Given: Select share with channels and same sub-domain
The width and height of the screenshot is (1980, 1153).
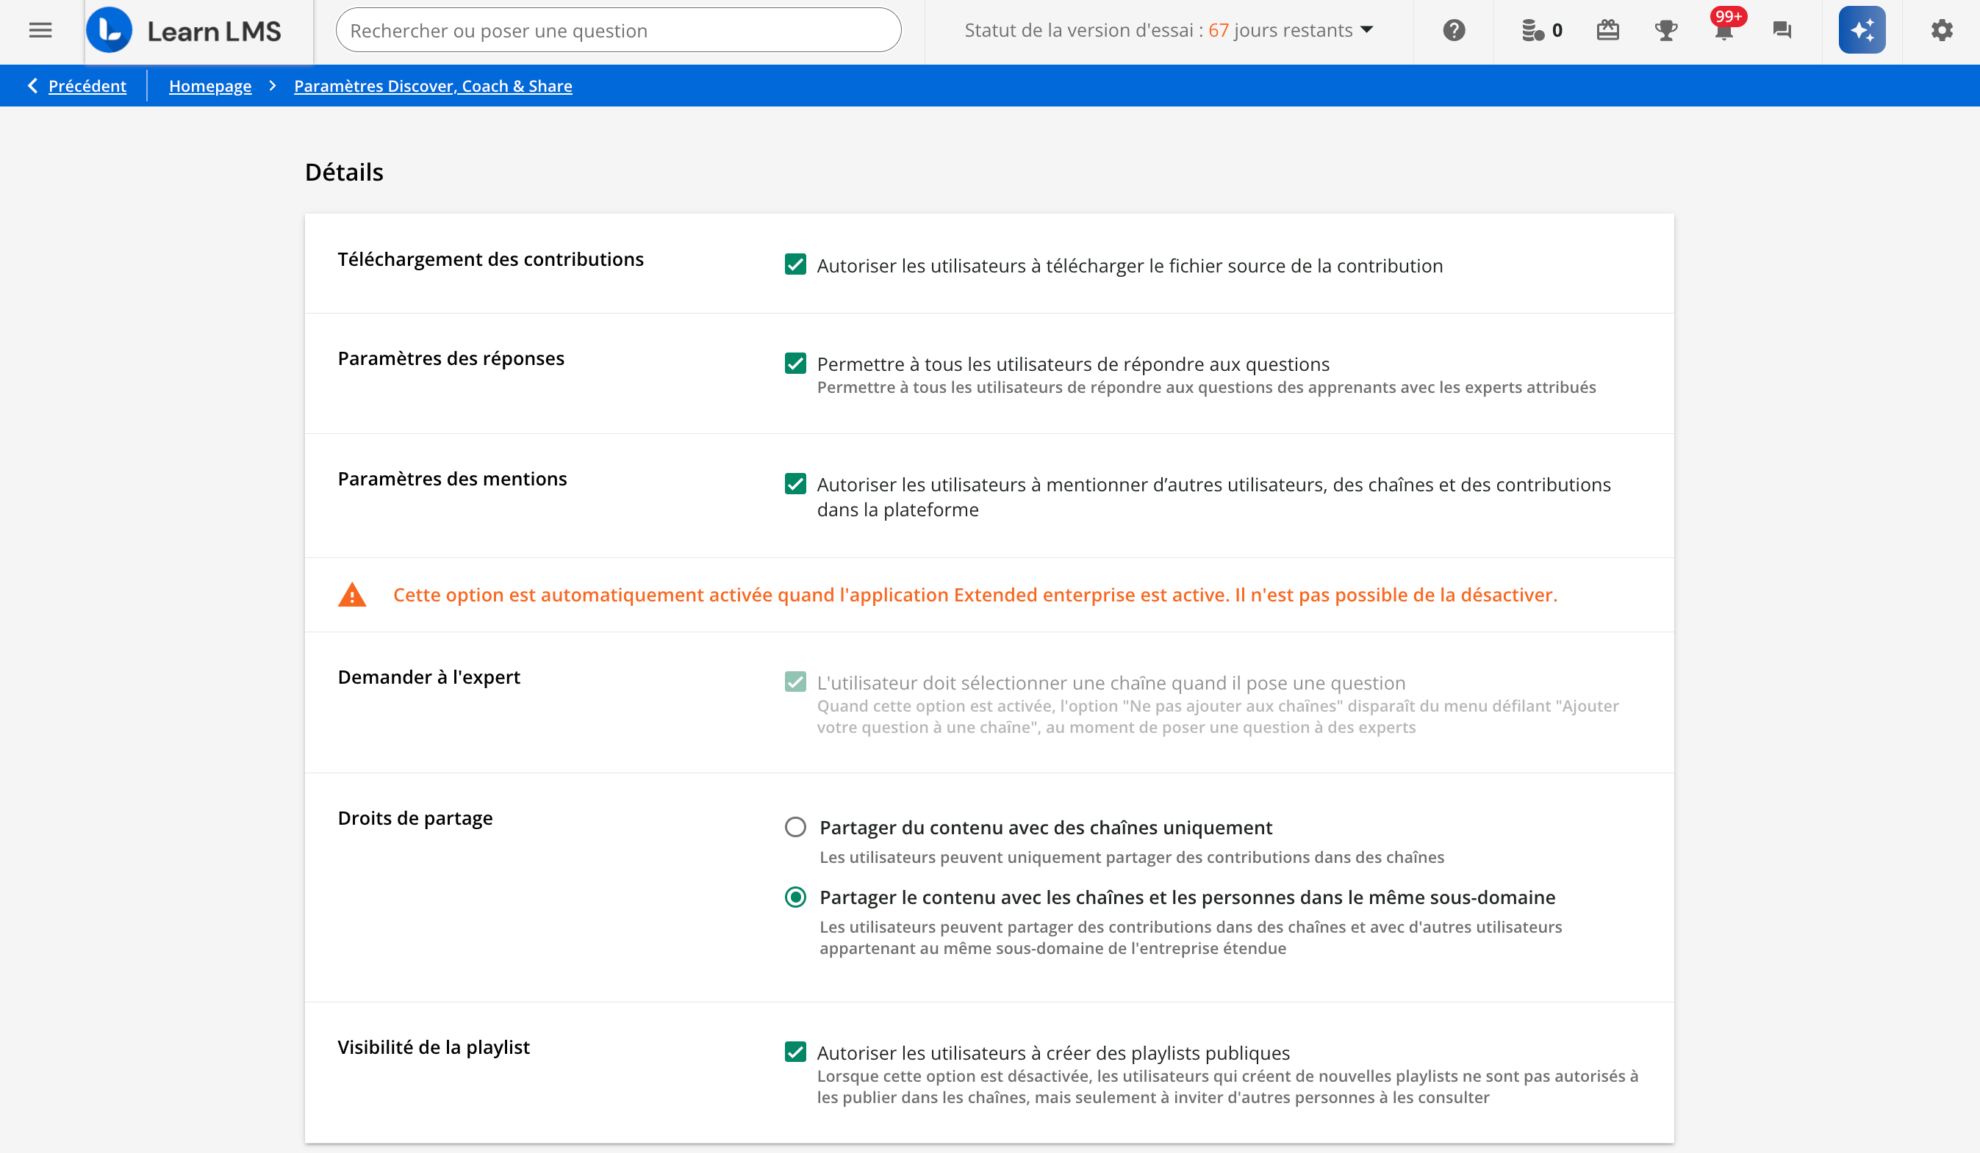Looking at the screenshot, I should 795,897.
